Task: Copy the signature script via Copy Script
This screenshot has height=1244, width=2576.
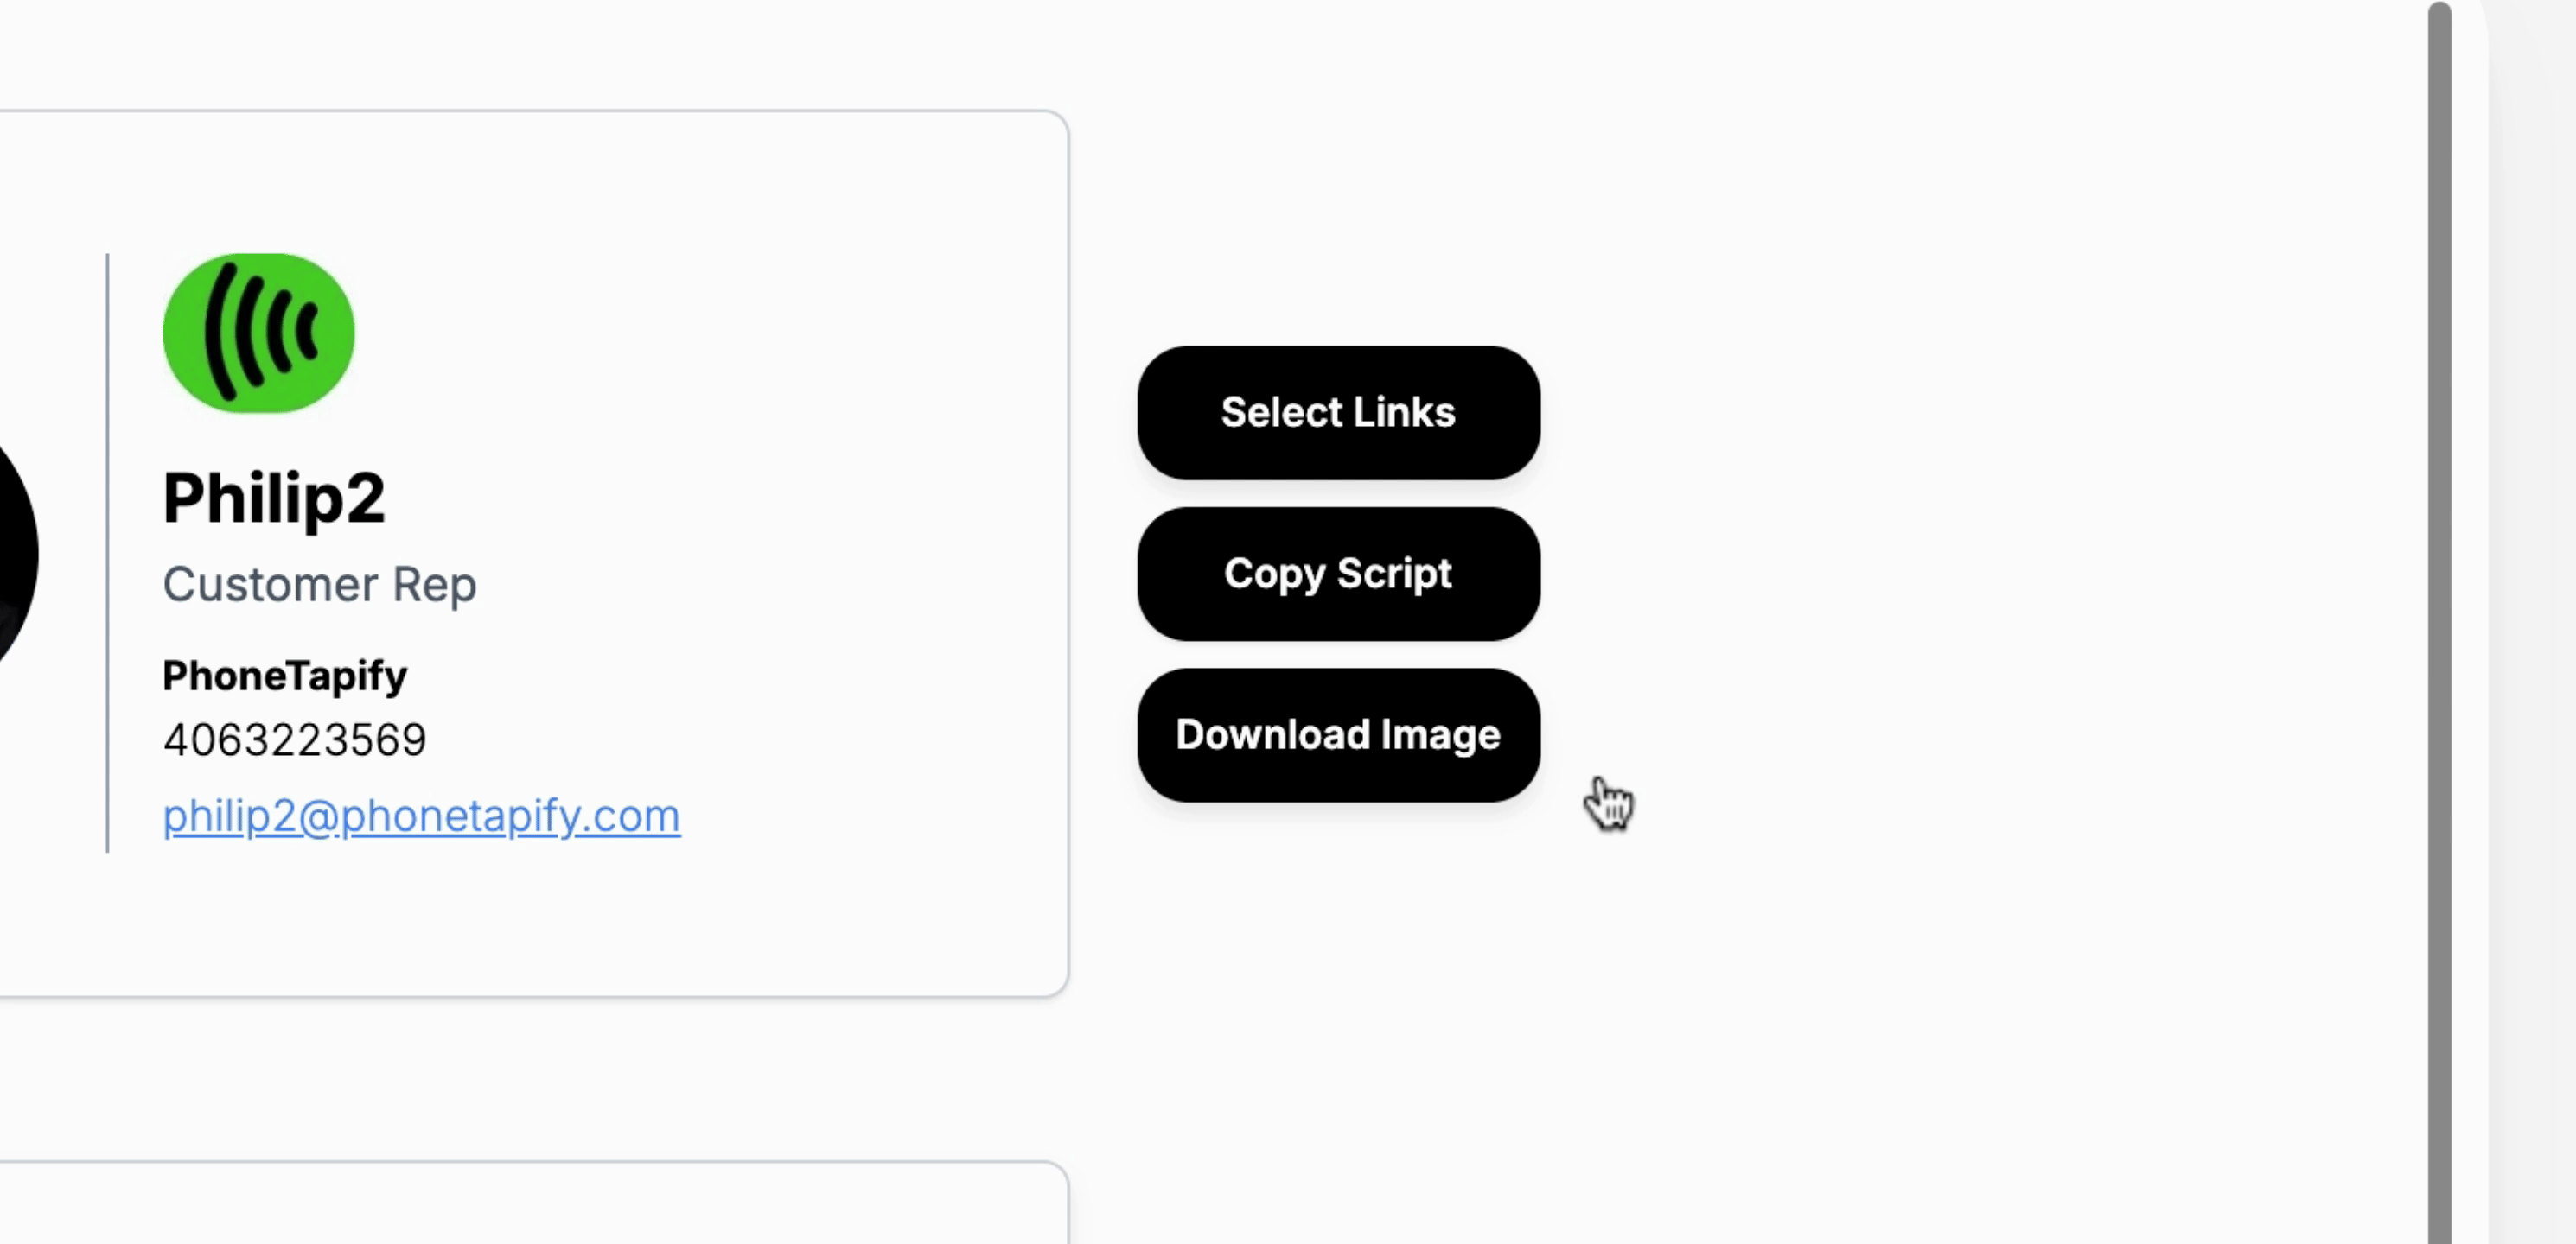Action: pos(1338,574)
